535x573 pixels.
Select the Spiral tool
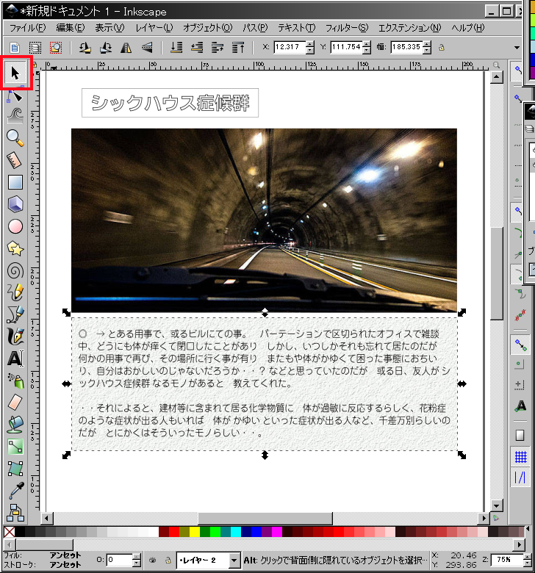15,271
